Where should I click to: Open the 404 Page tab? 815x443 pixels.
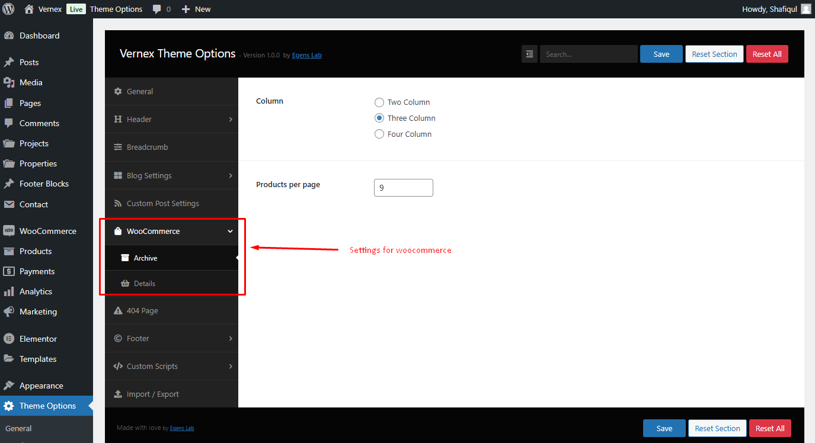click(171, 310)
